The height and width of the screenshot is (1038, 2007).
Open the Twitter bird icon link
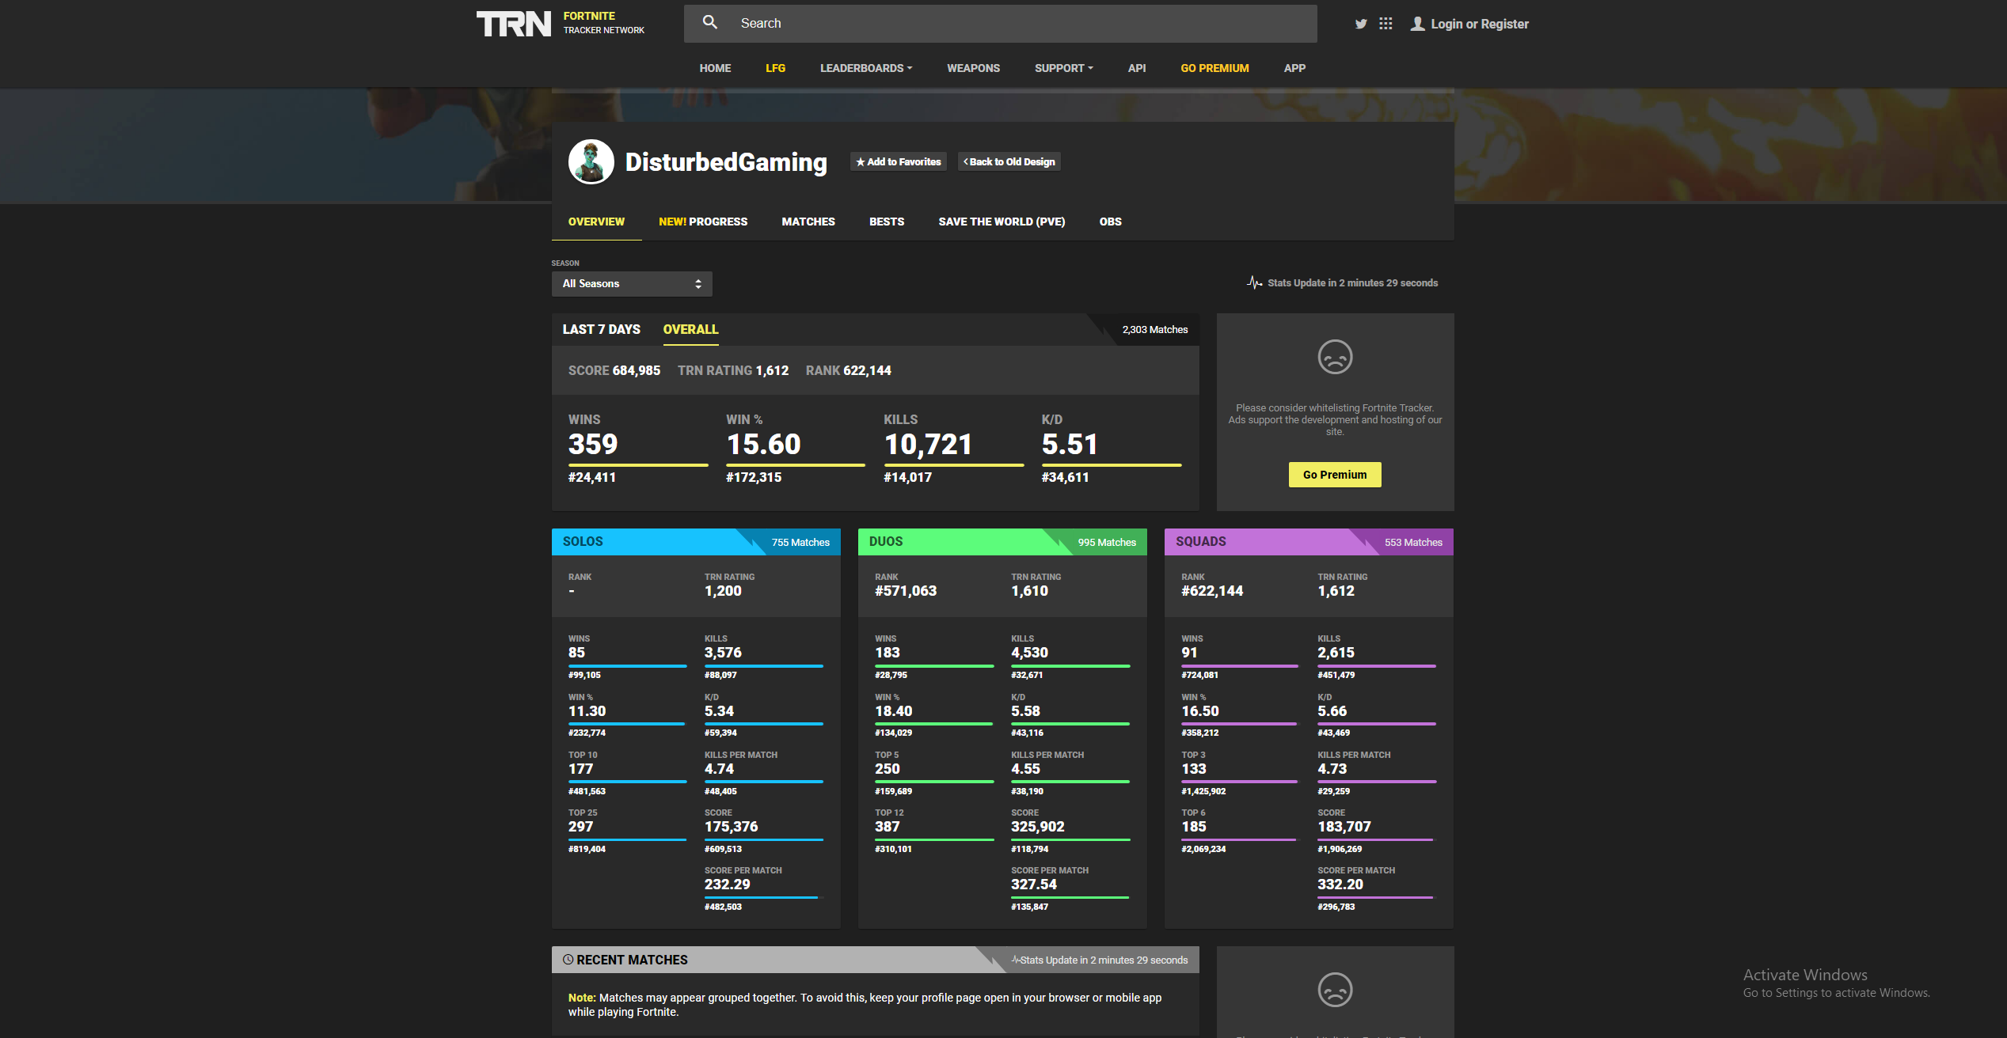(1360, 24)
